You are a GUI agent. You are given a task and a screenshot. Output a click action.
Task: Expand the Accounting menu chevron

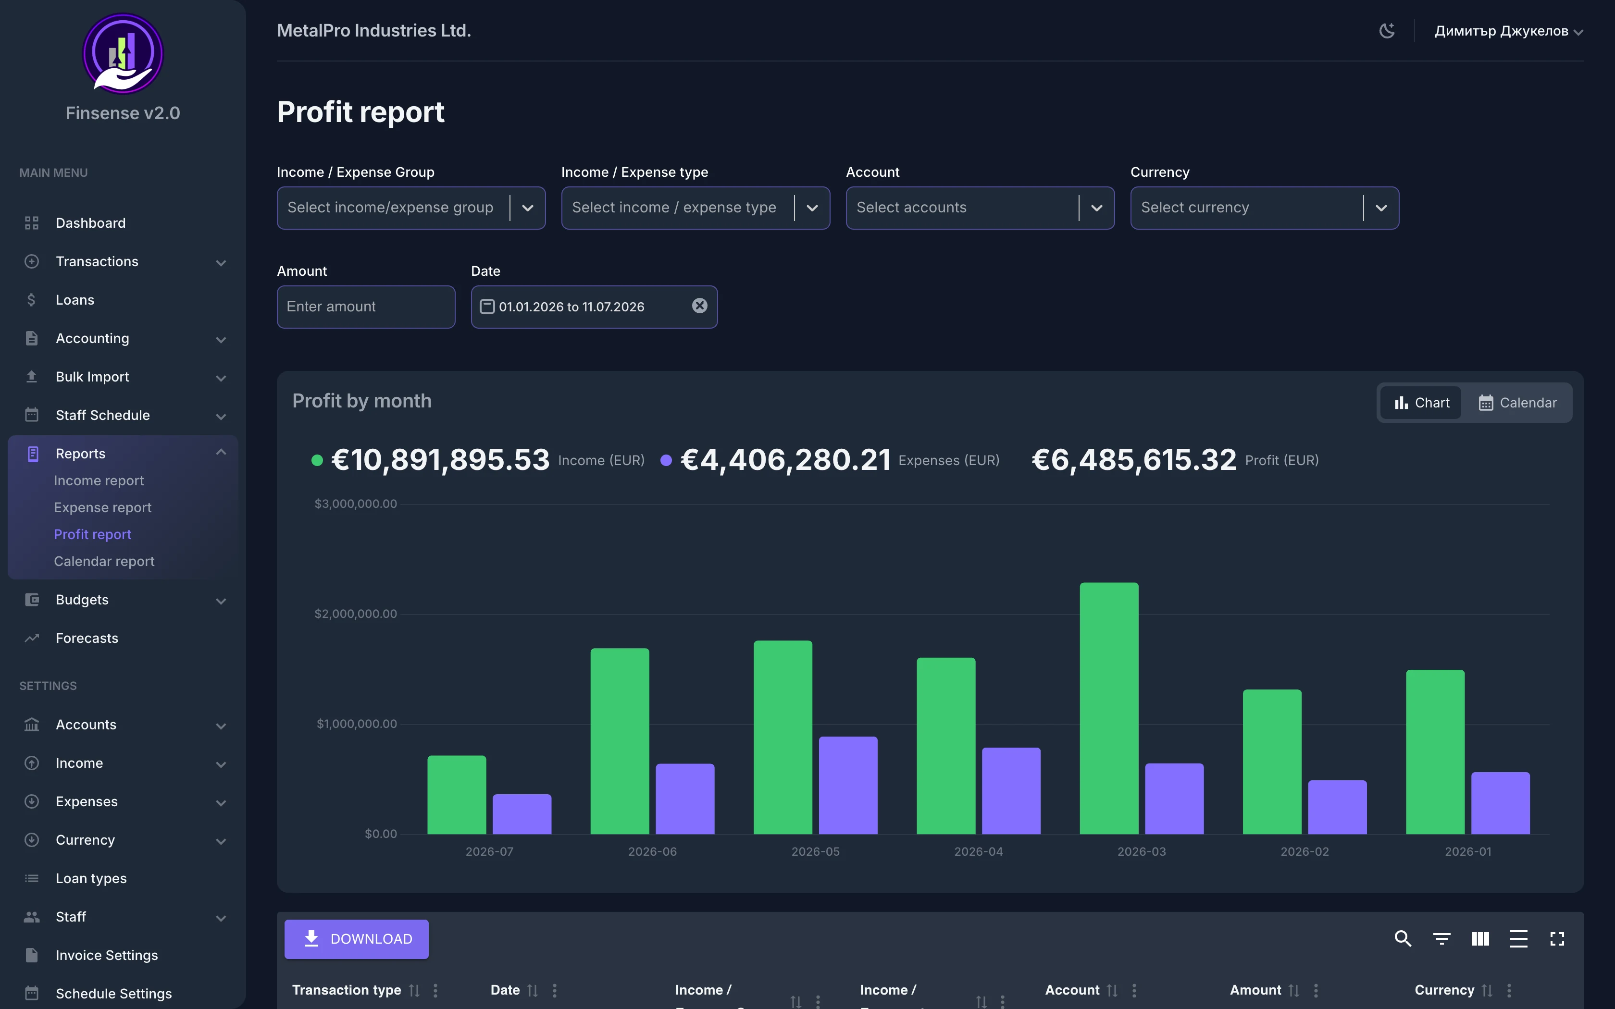[x=221, y=339]
